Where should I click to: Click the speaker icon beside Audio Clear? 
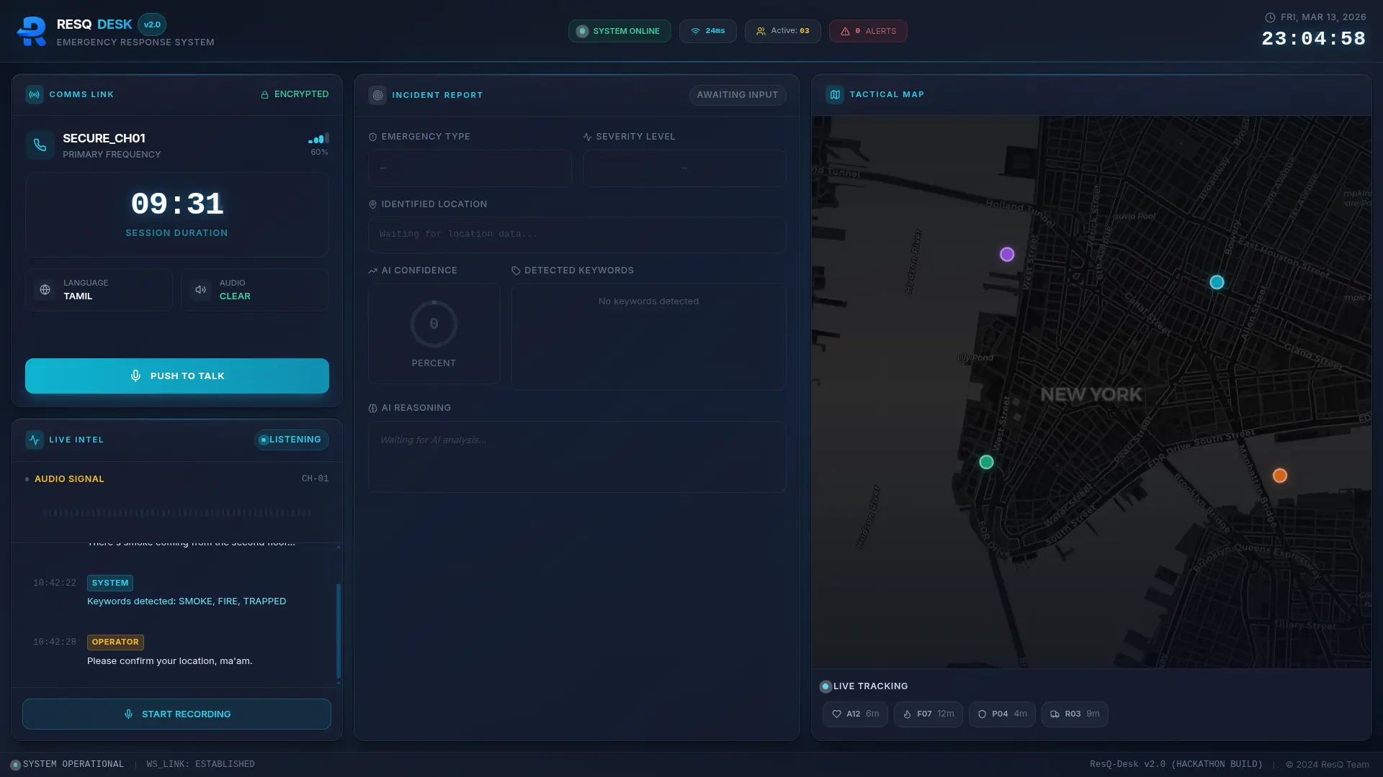coord(200,289)
